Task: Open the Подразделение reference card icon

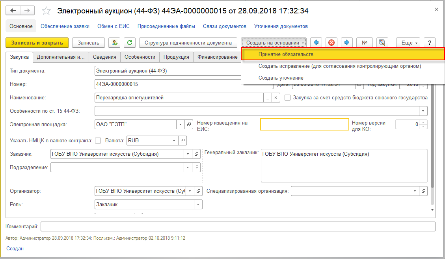Action: tap(196, 168)
